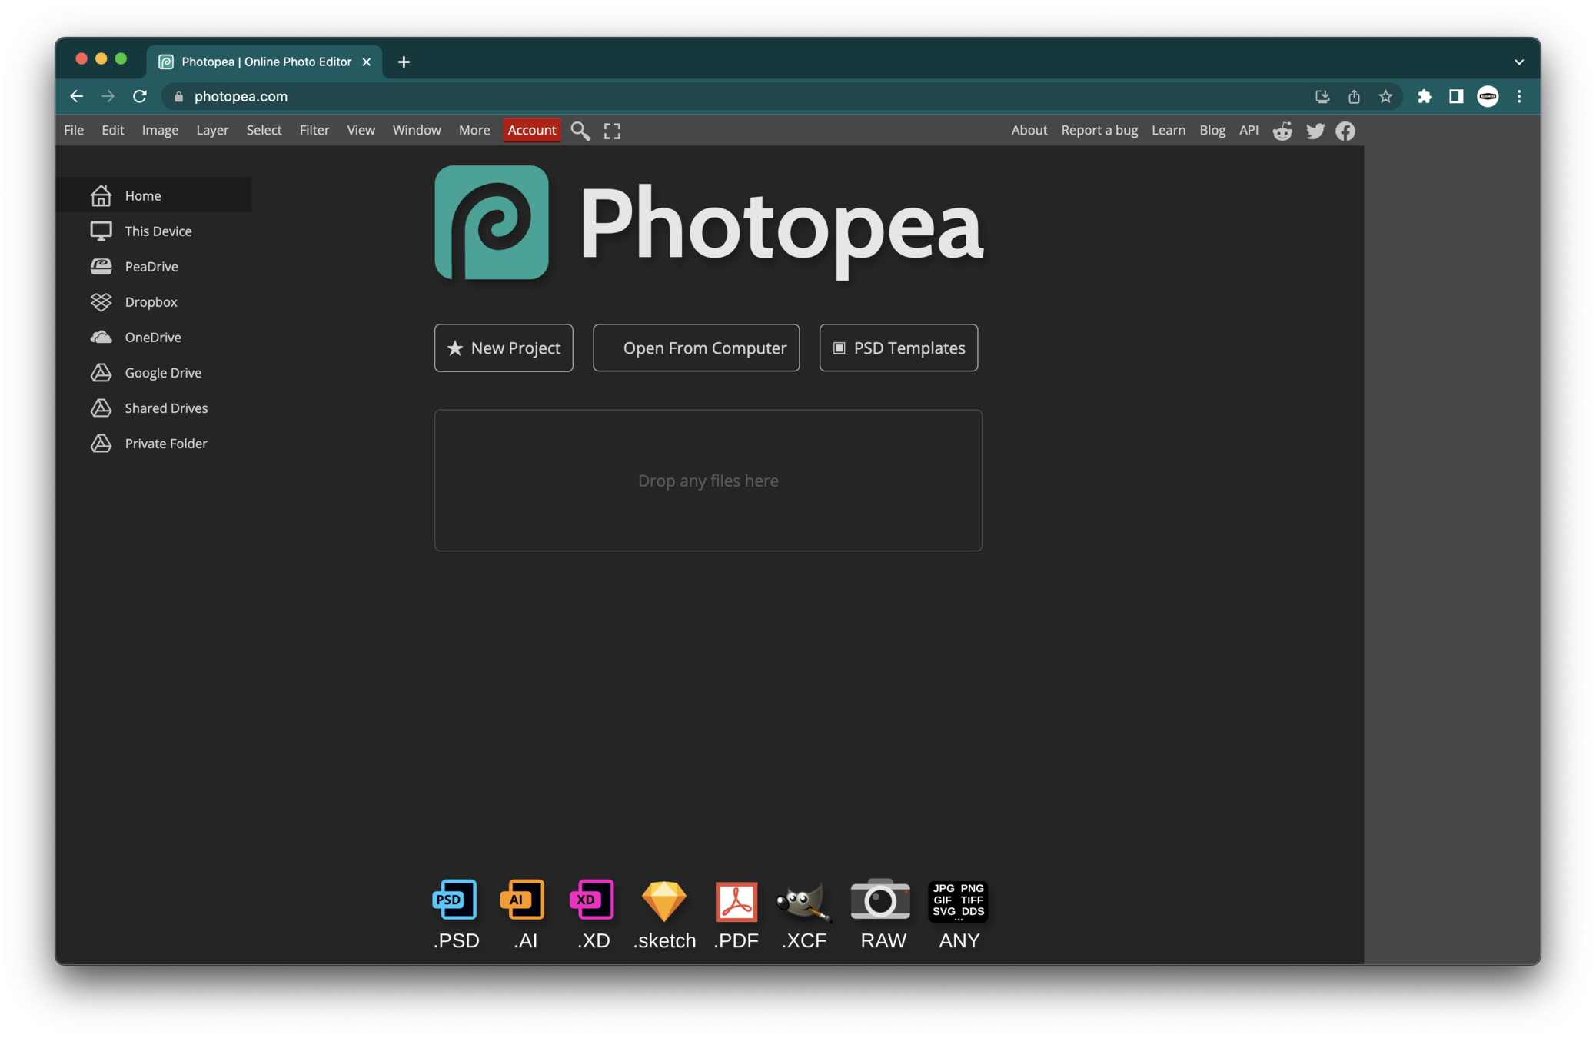This screenshot has height=1038, width=1596.
Task: Click the RAW camera format icon
Action: pos(880,900)
